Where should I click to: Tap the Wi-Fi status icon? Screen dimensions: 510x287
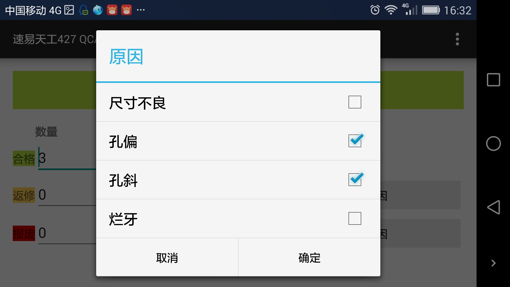tap(391, 10)
